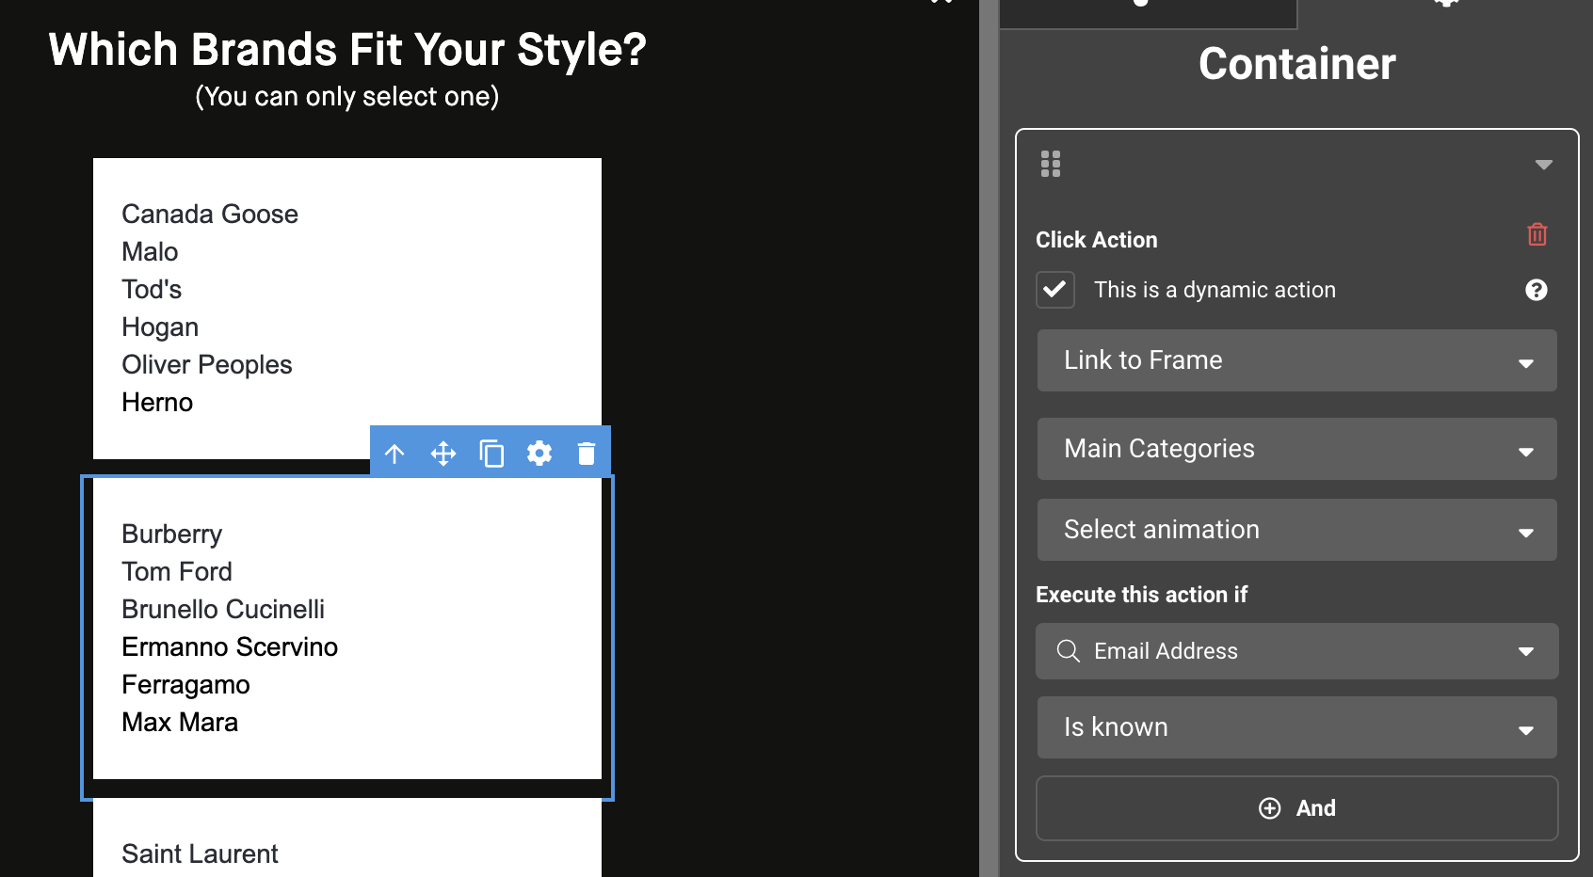The image size is (1593, 877).
Task: Click the Saint Laurent brand text
Action: click(200, 854)
